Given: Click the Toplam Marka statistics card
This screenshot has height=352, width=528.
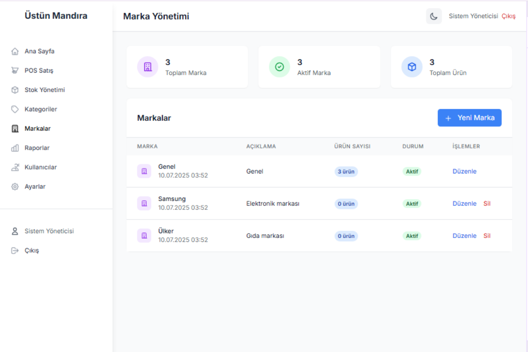Looking at the screenshot, I should coord(187,67).
